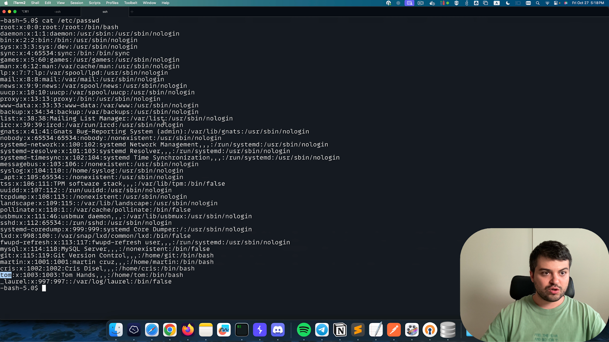The image size is (609, 342).
Task: Open the Scripts menu
Action: pos(95,3)
